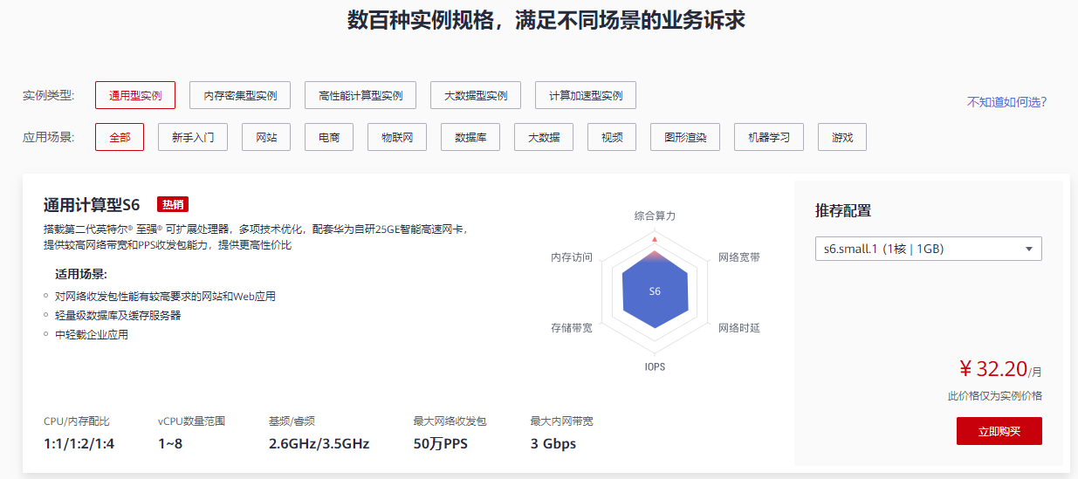Click the S6 radar chart hexagon
Viewport: 1078px width, 479px height.
pyautogui.click(x=655, y=291)
